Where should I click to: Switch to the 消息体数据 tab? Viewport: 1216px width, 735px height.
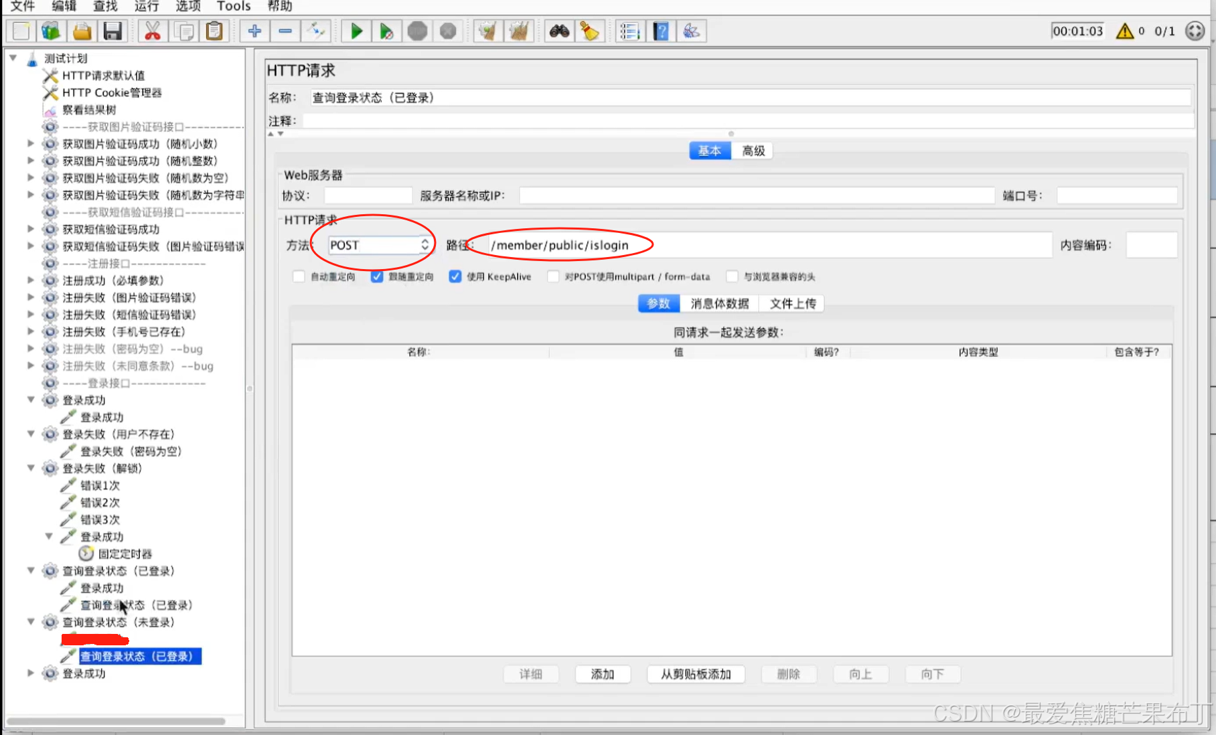pyautogui.click(x=720, y=303)
